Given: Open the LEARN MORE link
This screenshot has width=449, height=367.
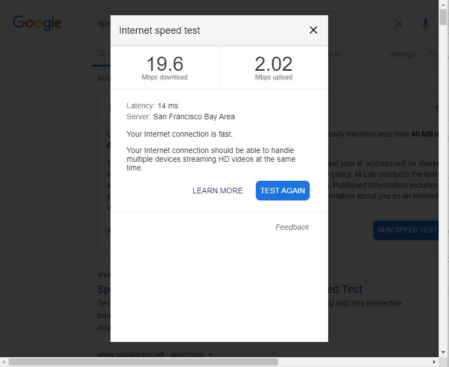Looking at the screenshot, I should coord(217,191).
